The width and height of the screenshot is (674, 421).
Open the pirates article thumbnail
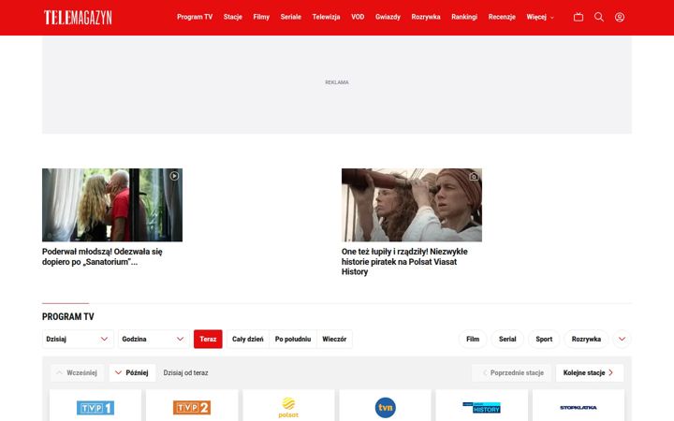[x=412, y=205]
